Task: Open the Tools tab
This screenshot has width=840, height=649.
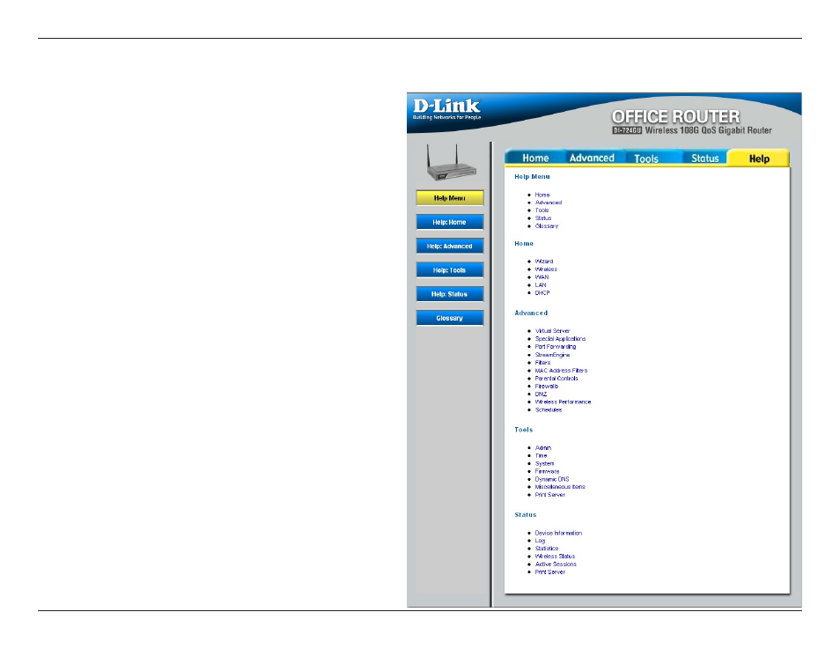Action: tap(646, 159)
